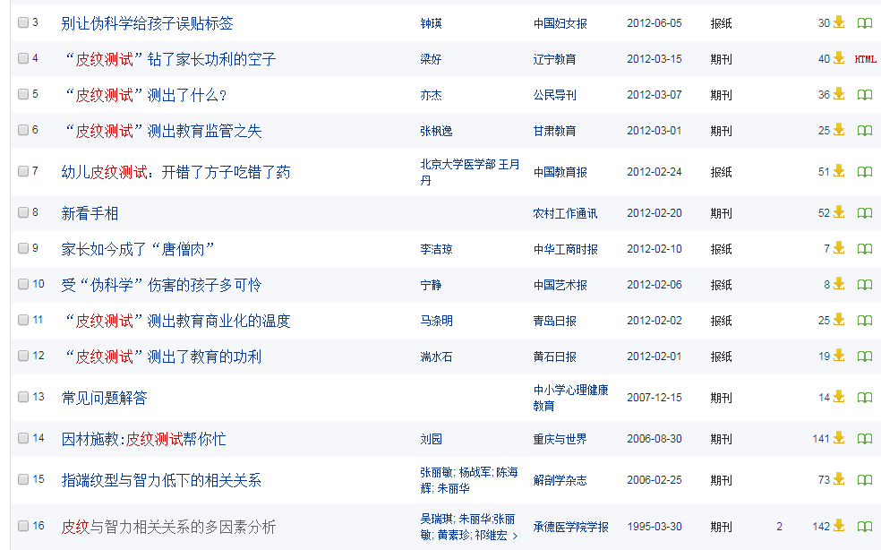Viewport: 881px width, 550px height.
Task: Download the article in row 10
Action: [x=839, y=285]
